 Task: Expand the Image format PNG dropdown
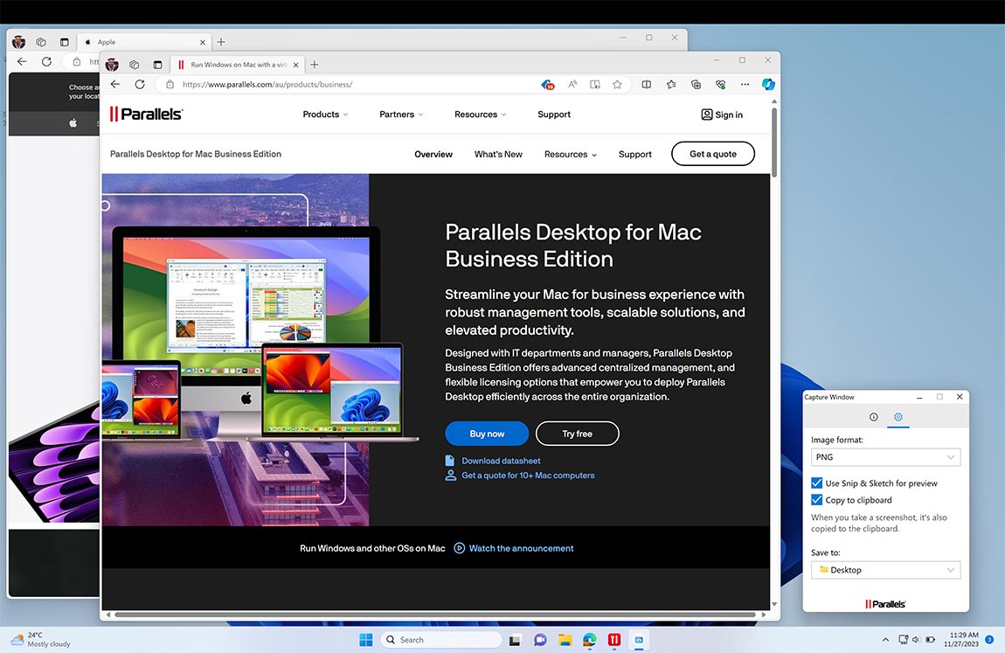pos(885,457)
